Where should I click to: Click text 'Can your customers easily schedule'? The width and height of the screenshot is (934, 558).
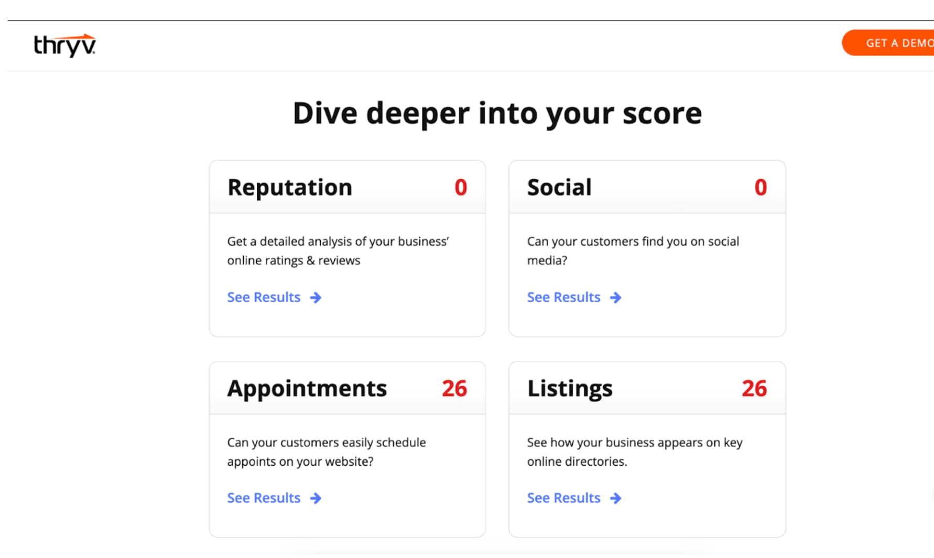(x=327, y=443)
